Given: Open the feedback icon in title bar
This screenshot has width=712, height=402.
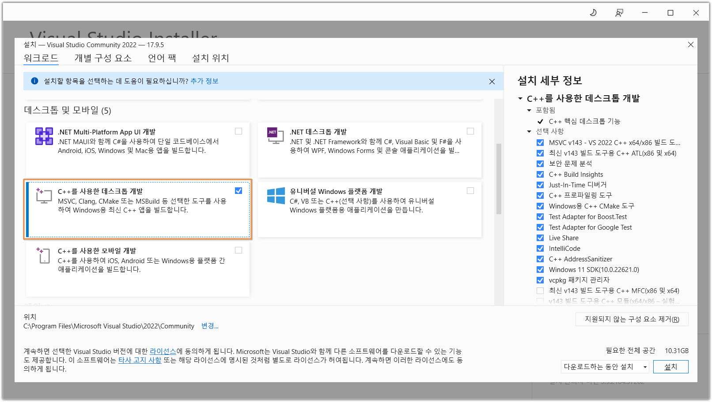Looking at the screenshot, I should click(619, 13).
